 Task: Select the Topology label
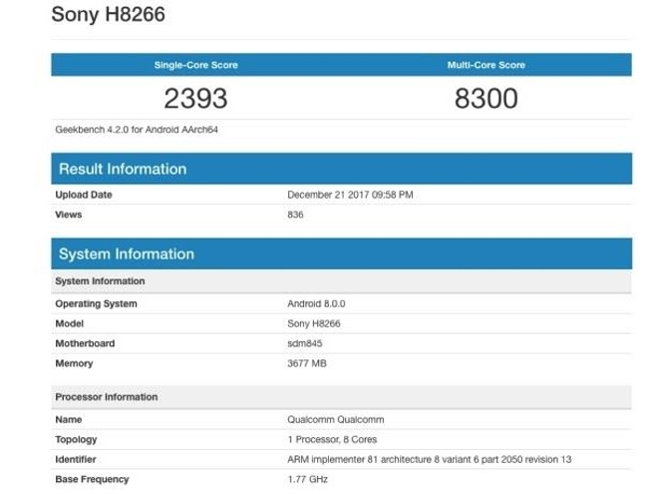tap(76, 439)
